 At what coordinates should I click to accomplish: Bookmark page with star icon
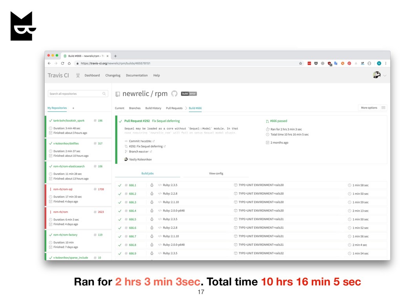[x=300, y=63]
